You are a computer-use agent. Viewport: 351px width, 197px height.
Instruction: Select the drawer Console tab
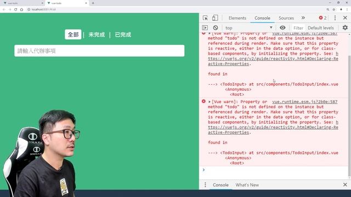point(220,185)
